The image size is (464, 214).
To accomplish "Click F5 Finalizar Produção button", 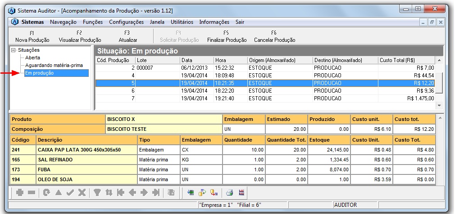I will [227, 36].
